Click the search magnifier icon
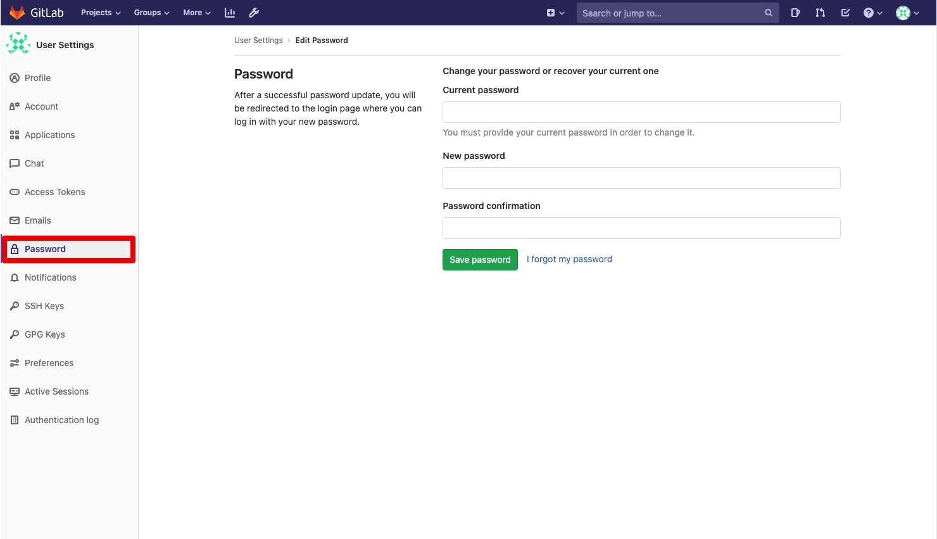Screen dimensions: 937x539 pos(768,13)
